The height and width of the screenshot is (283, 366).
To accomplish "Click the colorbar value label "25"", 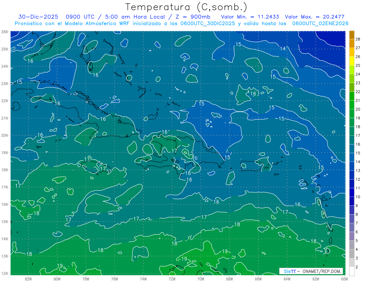I will 358,65.
